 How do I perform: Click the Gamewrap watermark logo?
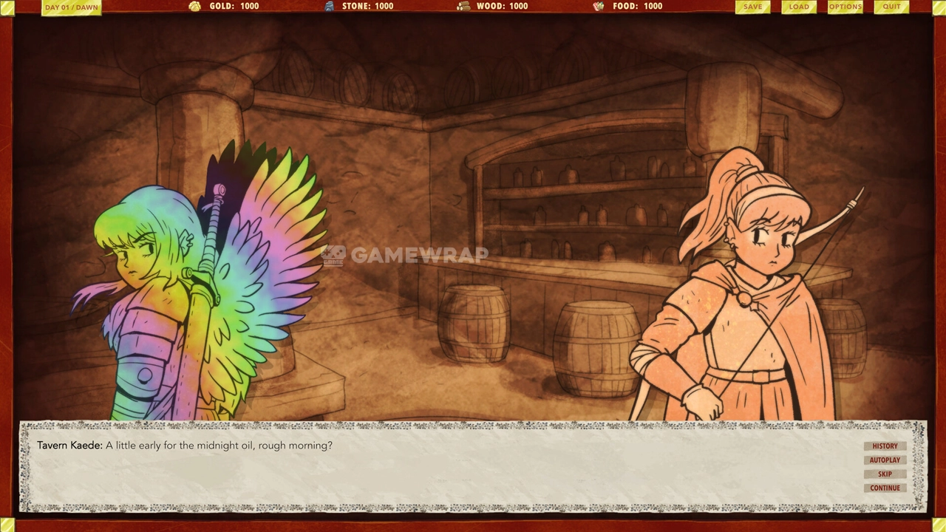[x=405, y=255]
